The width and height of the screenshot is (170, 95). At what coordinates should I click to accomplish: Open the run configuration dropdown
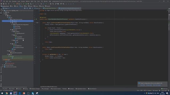coord(19,4)
